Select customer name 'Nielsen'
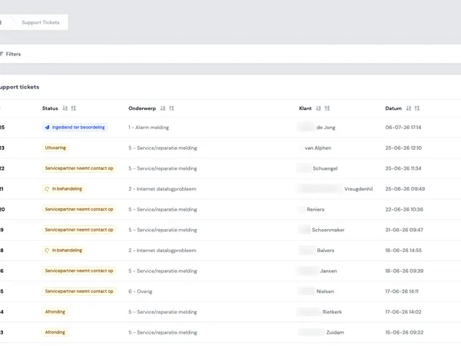The image size is (461, 346). tap(325, 291)
